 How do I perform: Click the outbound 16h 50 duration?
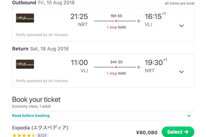pyautogui.click(x=116, y=16)
